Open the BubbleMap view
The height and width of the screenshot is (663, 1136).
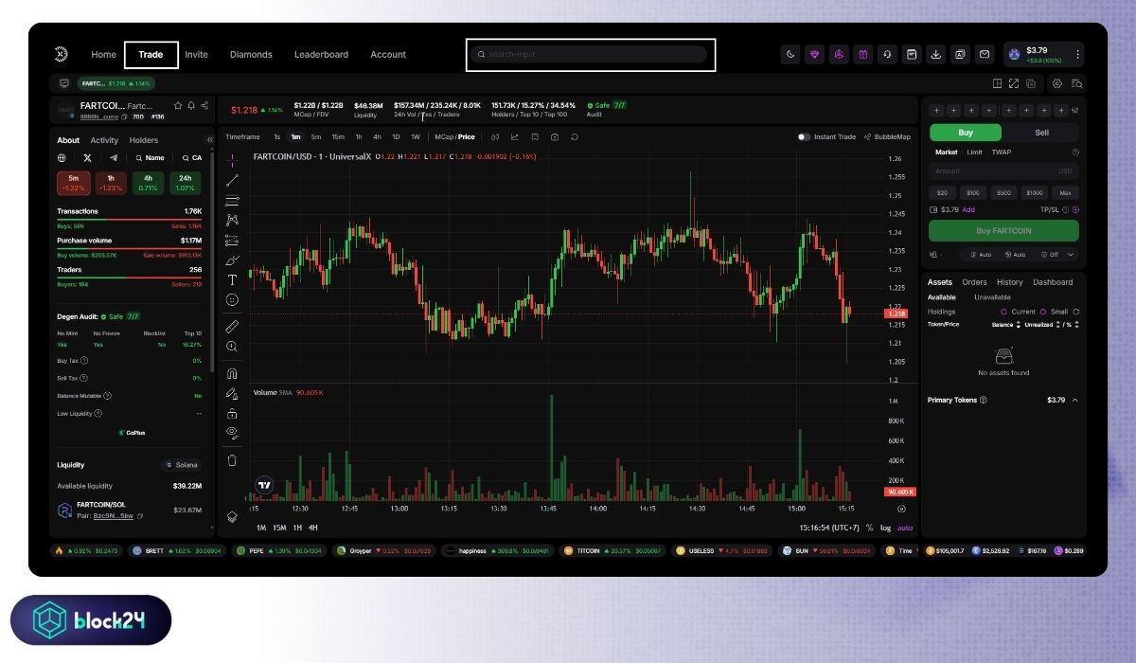[x=888, y=136]
